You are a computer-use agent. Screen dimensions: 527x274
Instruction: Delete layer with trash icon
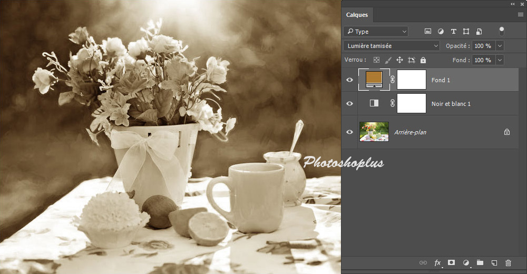(x=508, y=262)
